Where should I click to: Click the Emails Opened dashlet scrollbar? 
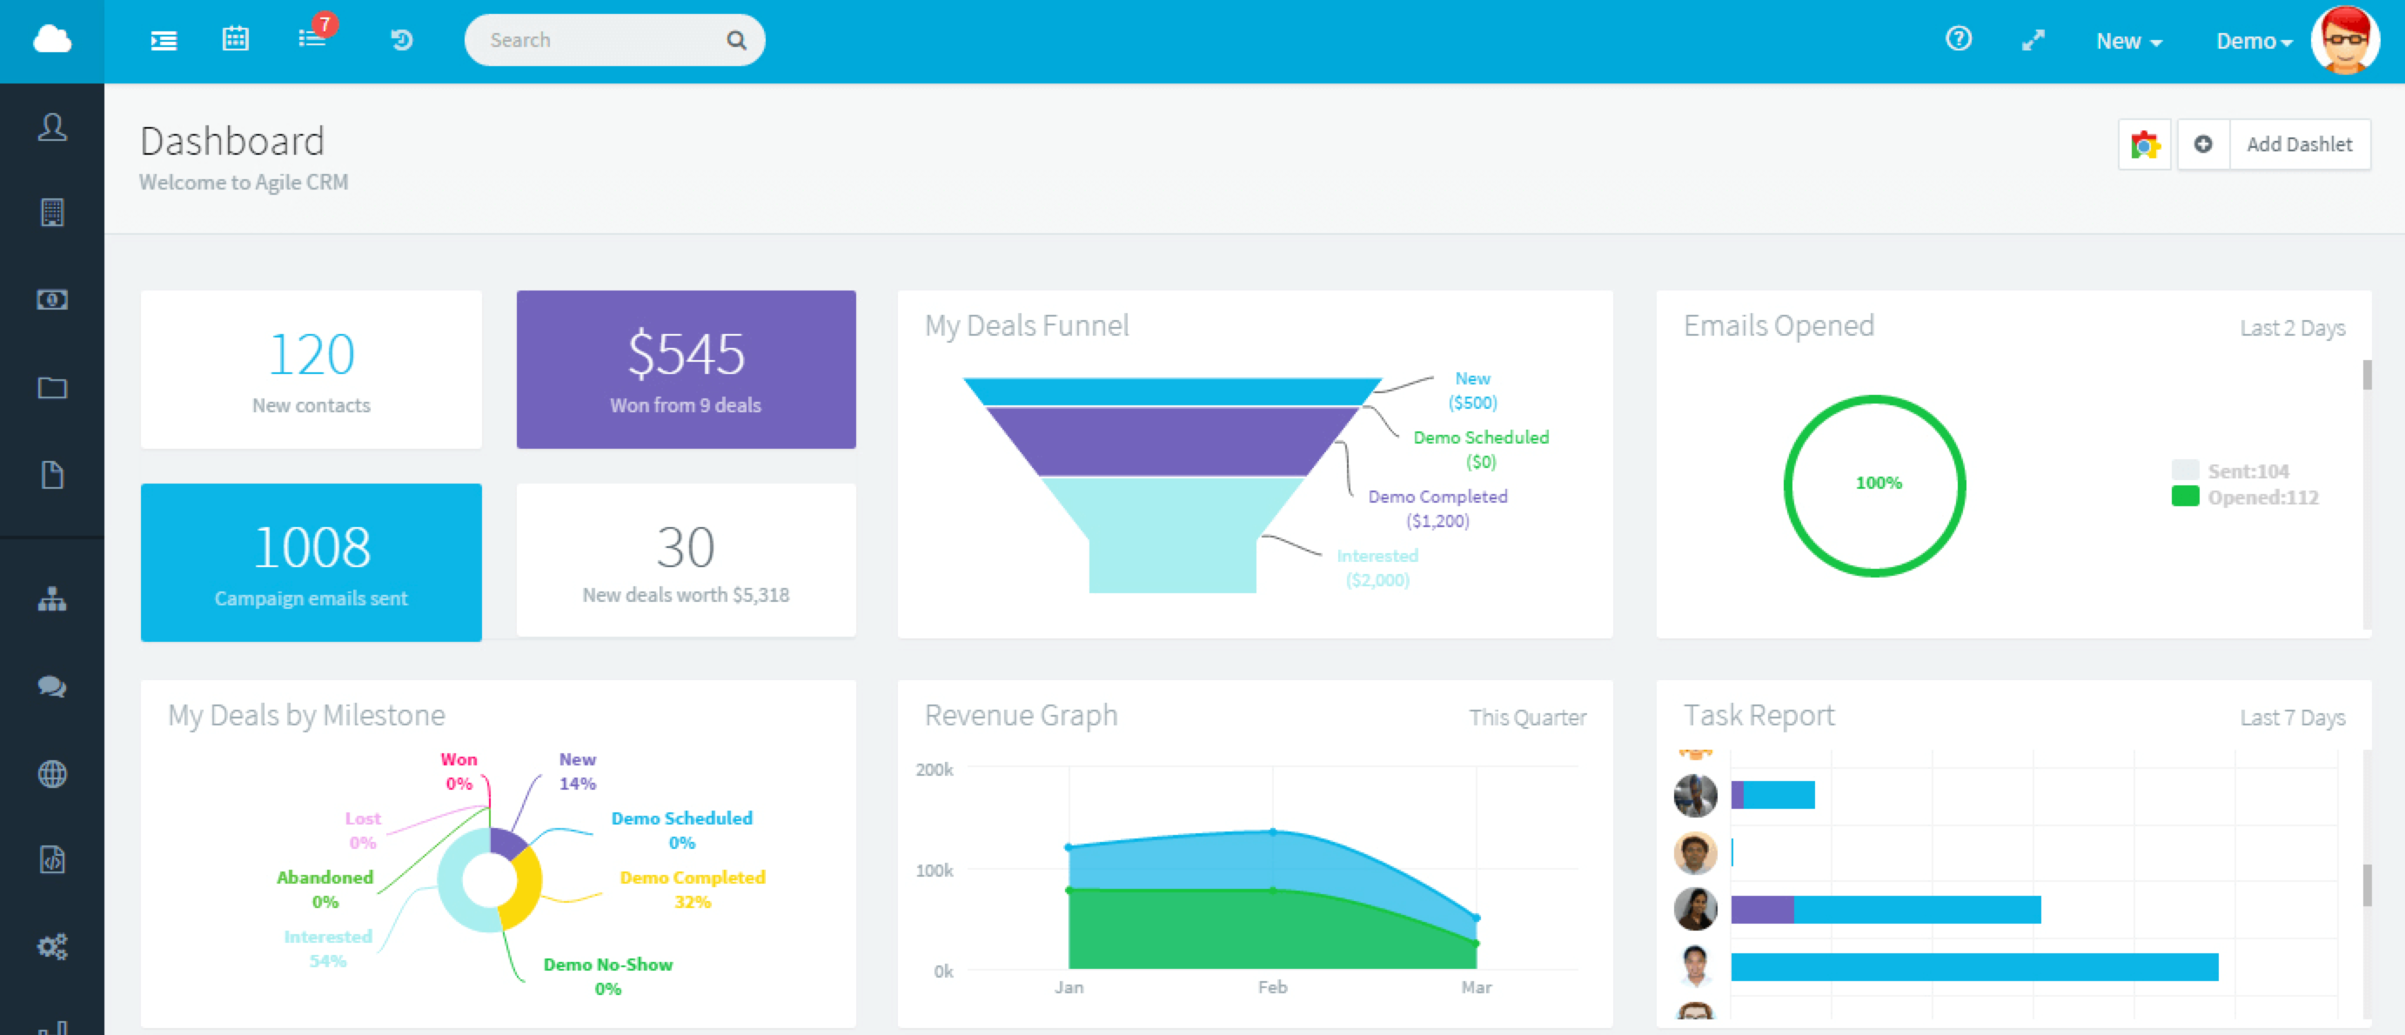(x=2367, y=375)
